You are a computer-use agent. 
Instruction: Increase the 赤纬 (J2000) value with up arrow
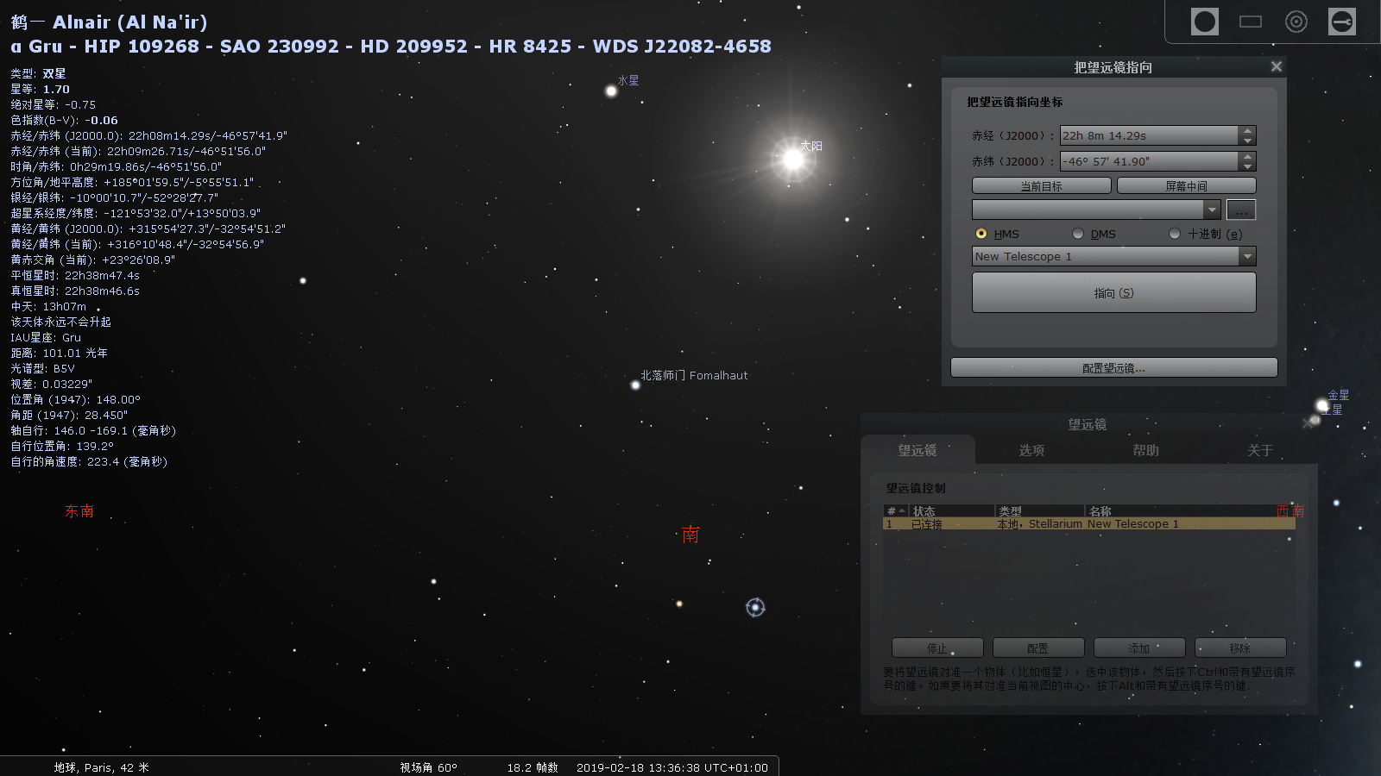tap(1247, 157)
